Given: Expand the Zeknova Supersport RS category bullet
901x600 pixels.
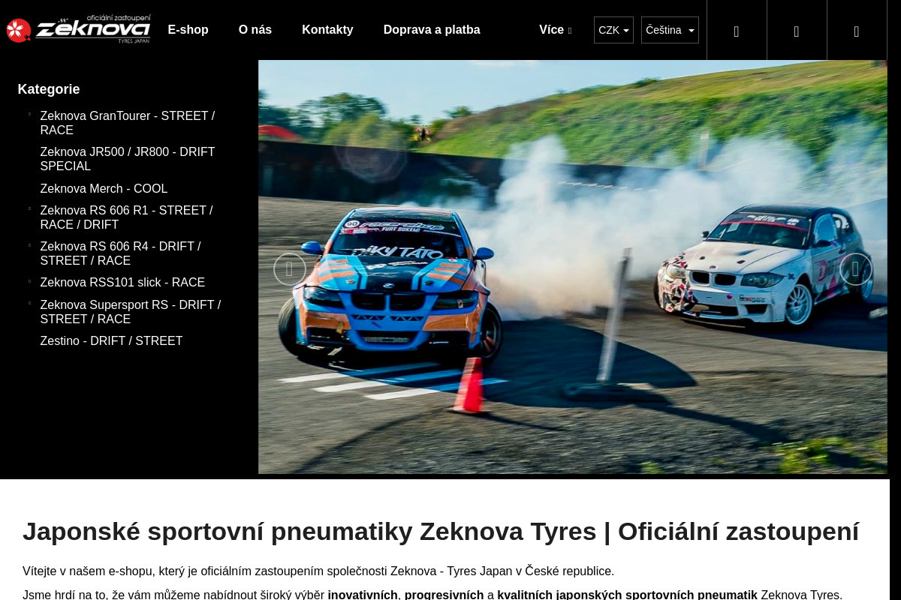Looking at the screenshot, I should (x=29, y=304).
